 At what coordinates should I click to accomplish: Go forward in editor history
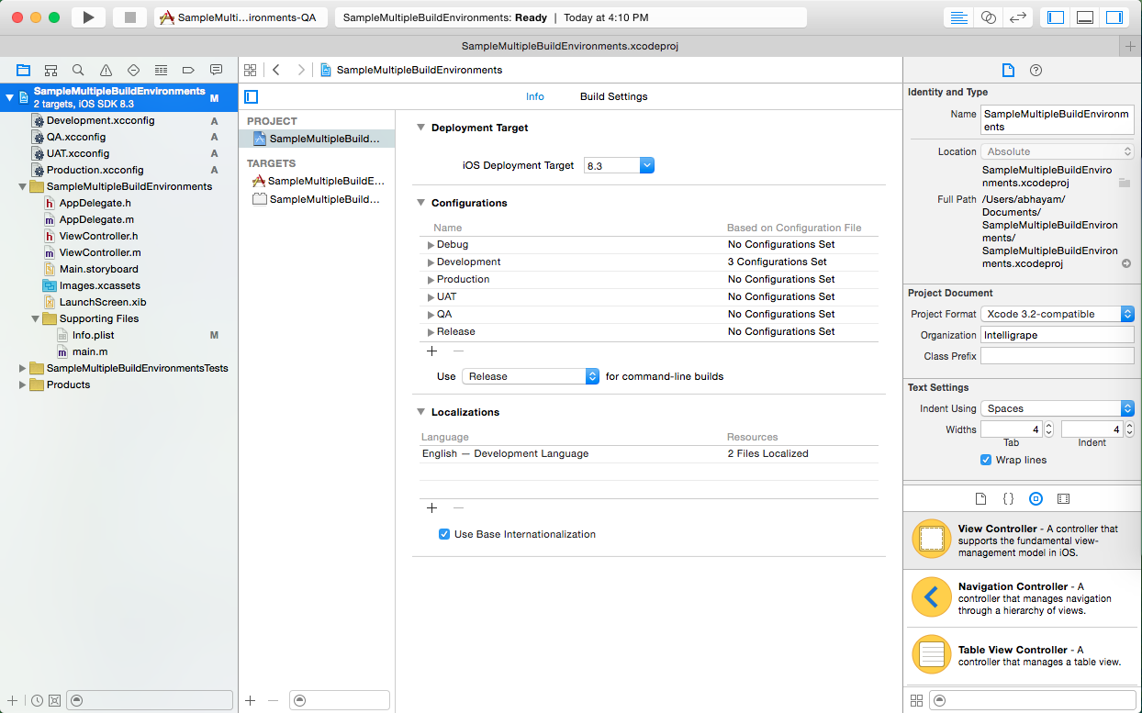tap(300, 70)
